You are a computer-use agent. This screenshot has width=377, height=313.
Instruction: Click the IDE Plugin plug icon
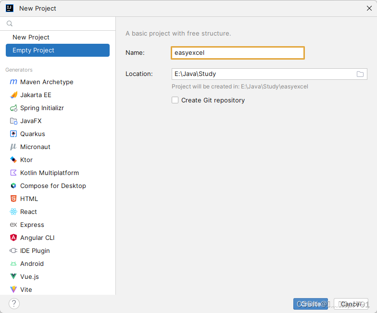[13, 251]
